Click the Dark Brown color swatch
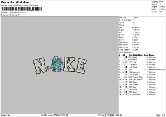166x117 pixels. tap(126, 79)
